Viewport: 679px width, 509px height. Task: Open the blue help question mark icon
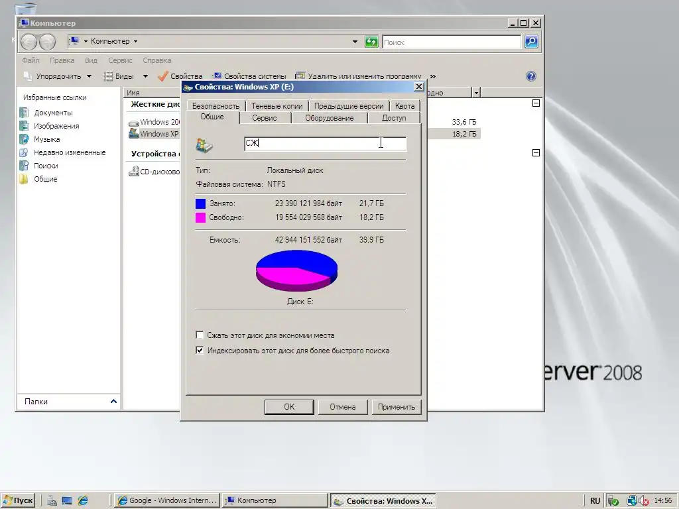tap(531, 76)
